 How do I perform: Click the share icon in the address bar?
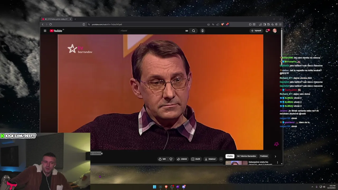218,24
